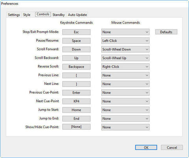The width and height of the screenshot is (189, 158).
Task: Expand the Jump to End mouse dropdown
Action: pos(125,119)
